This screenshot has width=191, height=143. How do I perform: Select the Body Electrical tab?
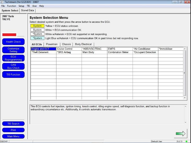pos(83,44)
